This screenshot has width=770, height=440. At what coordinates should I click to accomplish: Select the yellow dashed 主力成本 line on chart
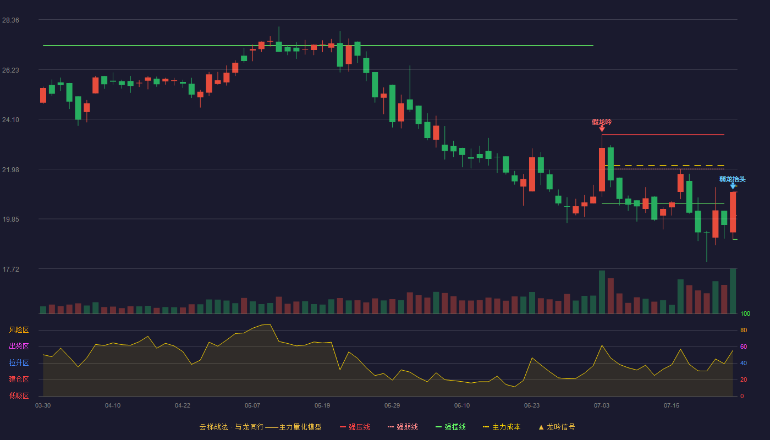point(664,165)
